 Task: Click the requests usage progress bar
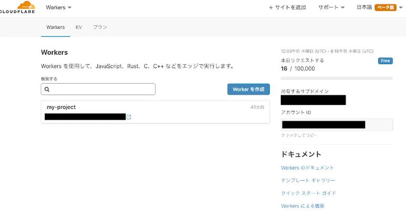tap(337, 78)
